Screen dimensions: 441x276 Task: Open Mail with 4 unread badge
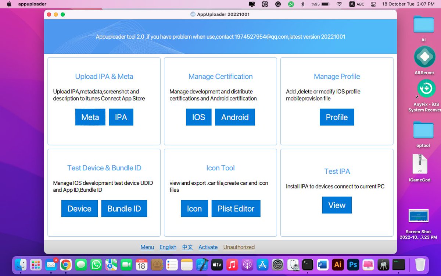(x=51, y=264)
